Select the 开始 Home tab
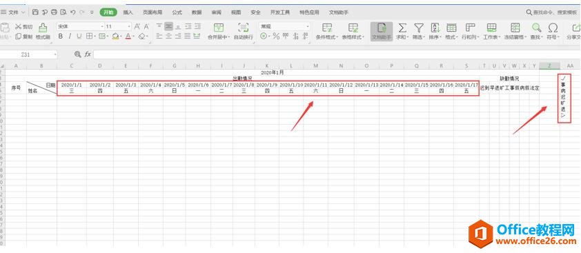 click(108, 12)
